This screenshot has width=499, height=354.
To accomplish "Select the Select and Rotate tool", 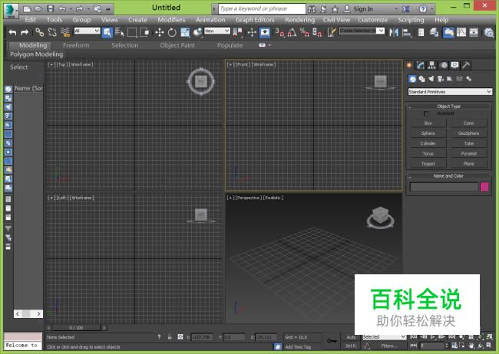I will click(172, 32).
